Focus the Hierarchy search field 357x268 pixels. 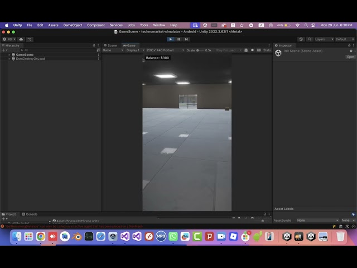coord(57,50)
